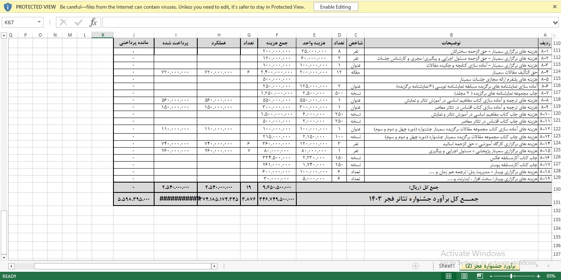
Task: Click the zoom slider handle
Action: click(511, 276)
